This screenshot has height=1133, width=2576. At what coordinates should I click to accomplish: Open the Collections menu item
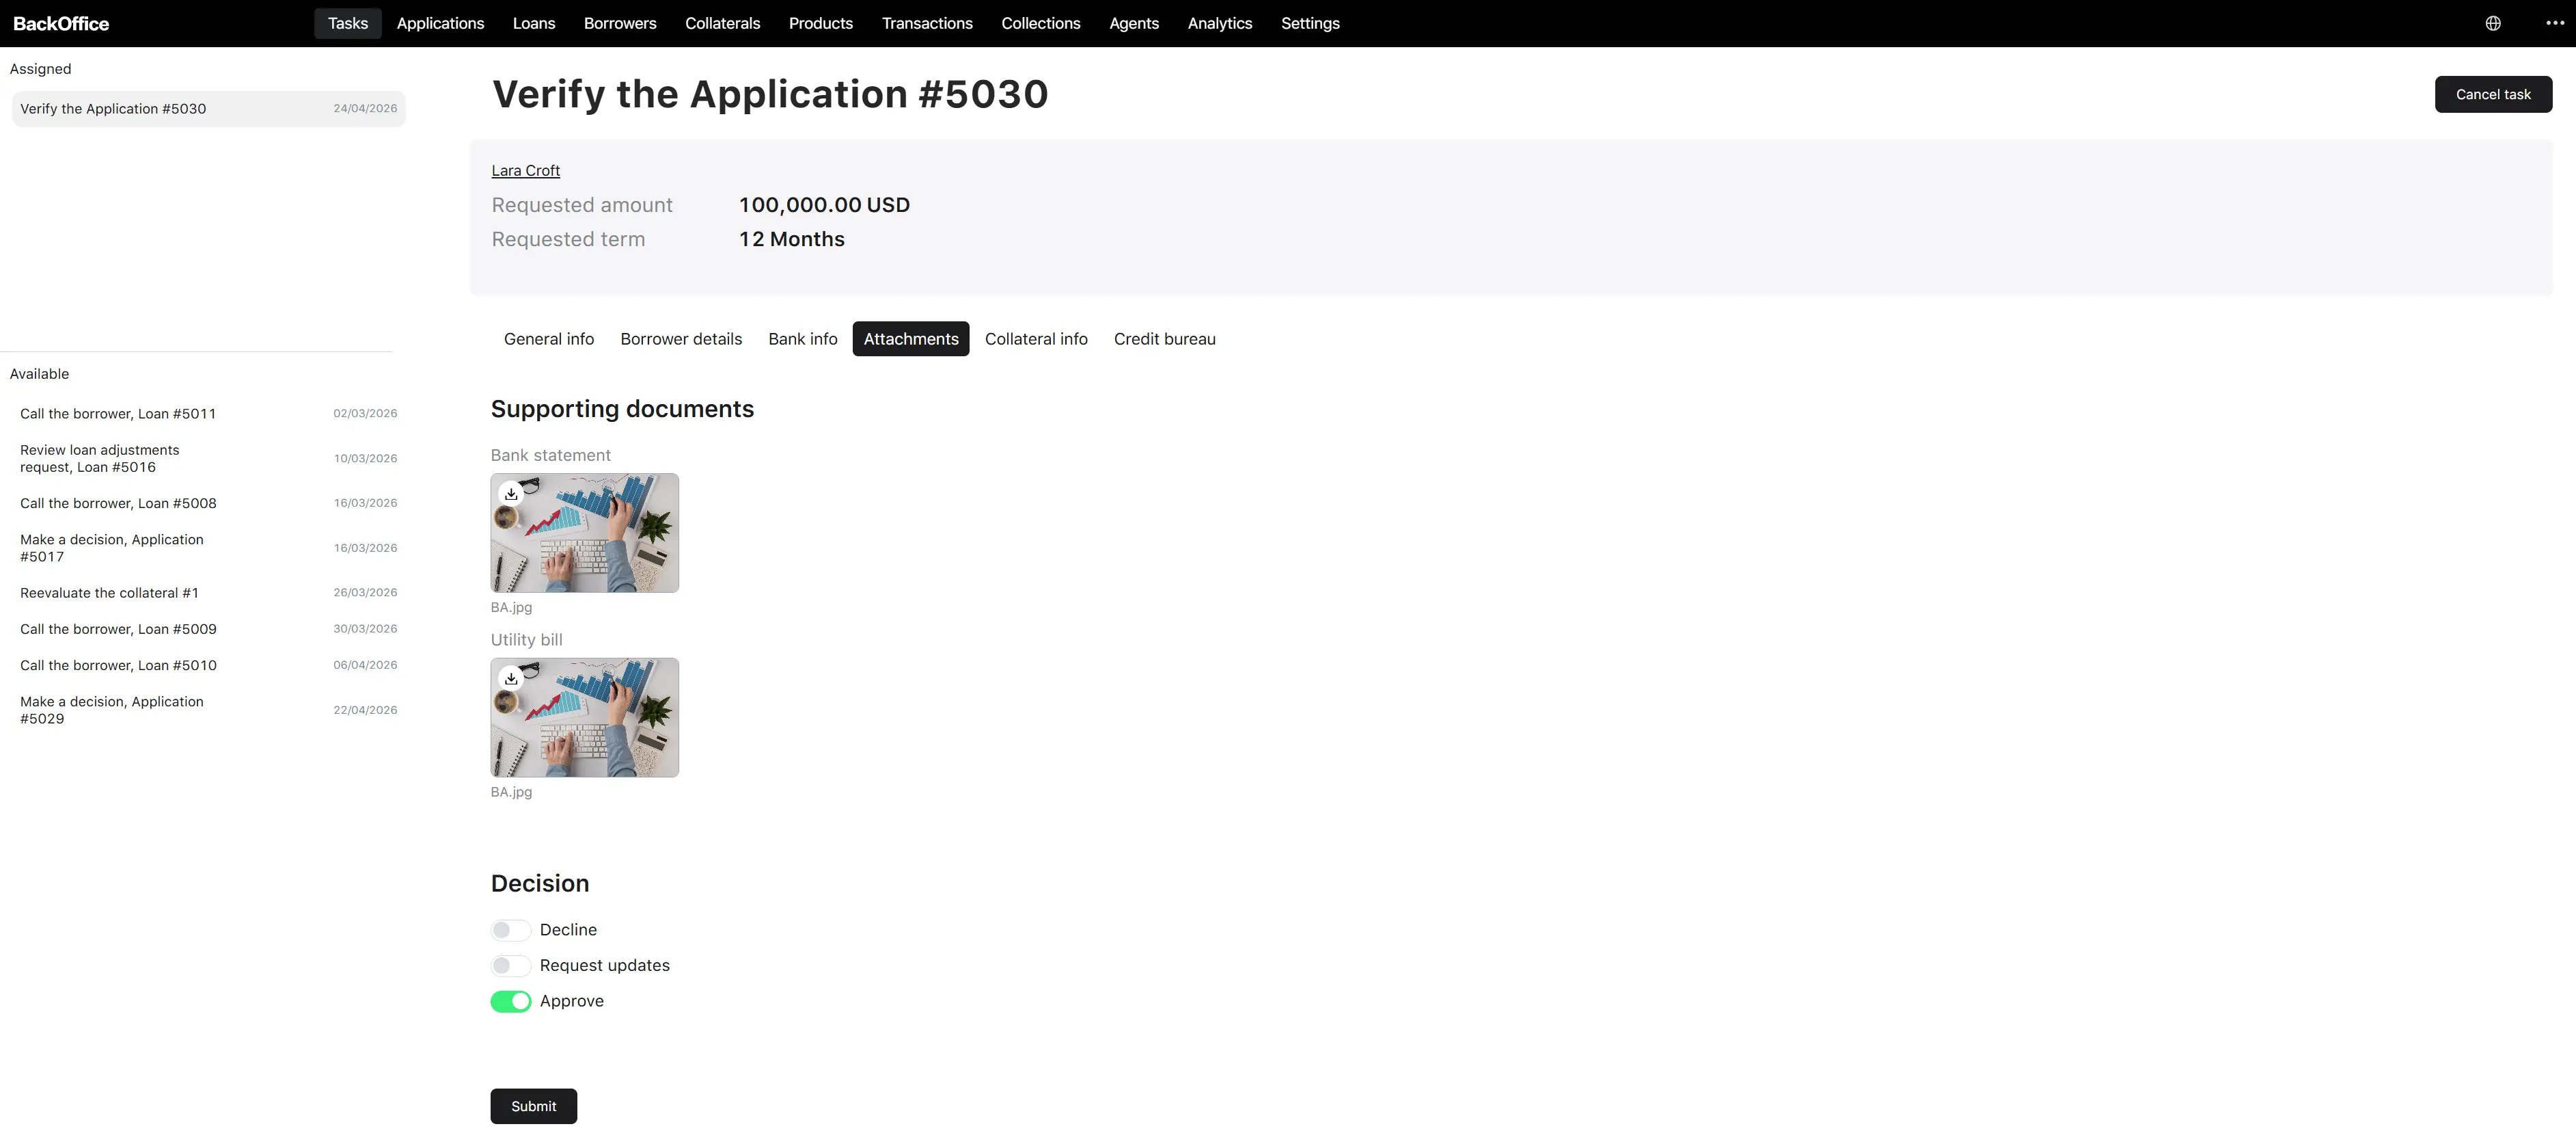tap(1040, 23)
